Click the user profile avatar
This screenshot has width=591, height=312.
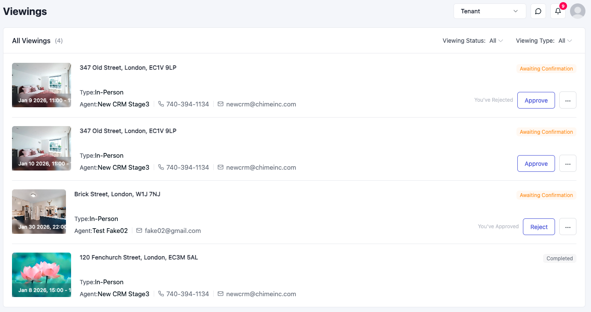[x=578, y=11]
